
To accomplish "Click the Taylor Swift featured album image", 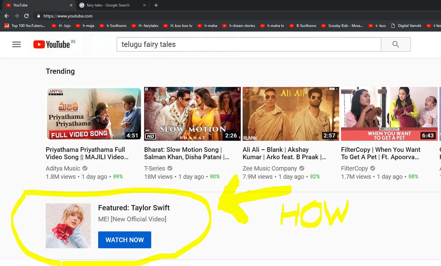I will click(68, 226).
